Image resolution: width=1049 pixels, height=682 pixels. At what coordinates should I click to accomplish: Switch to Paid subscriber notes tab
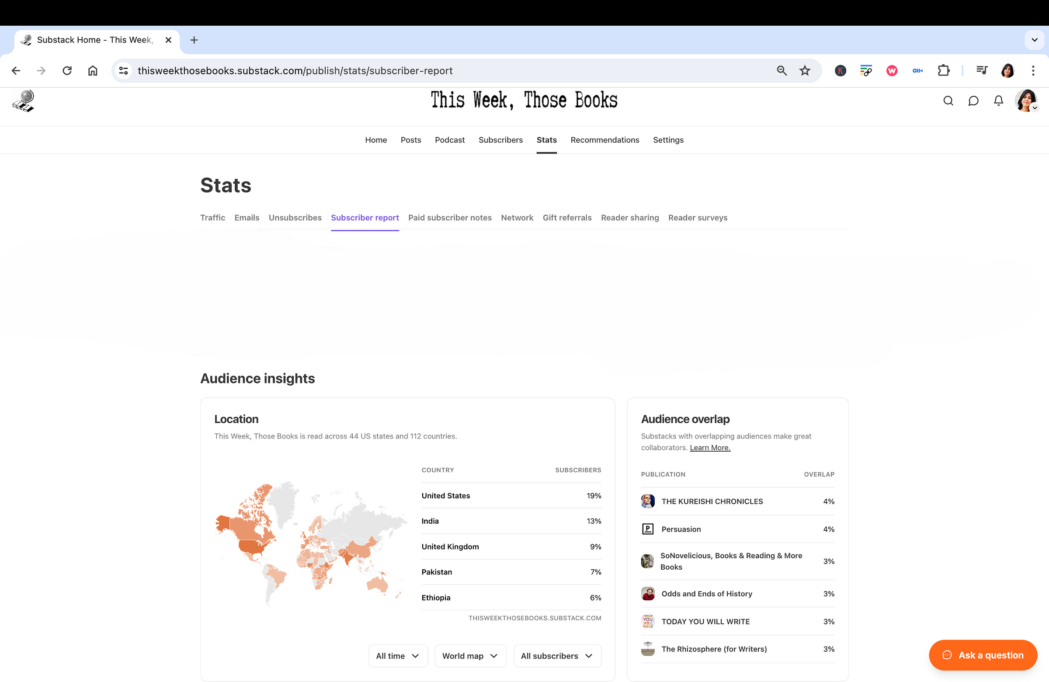(450, 217)
